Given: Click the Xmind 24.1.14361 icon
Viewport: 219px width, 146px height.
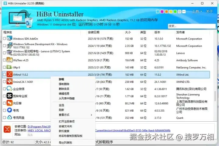Looking at the screenshot, I should (9, 82).
